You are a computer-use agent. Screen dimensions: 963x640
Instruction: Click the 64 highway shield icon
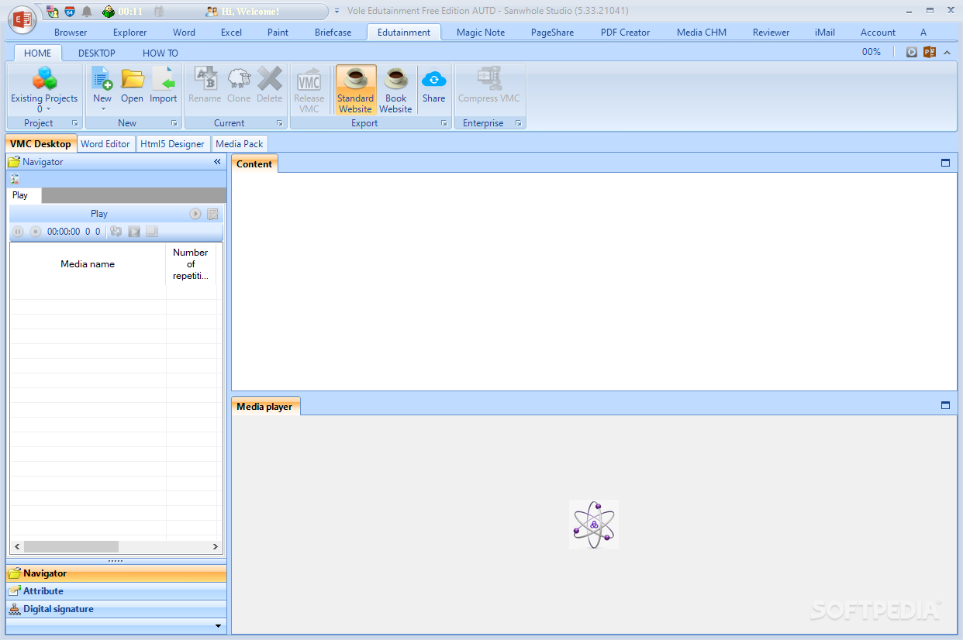tap(70, 12)
